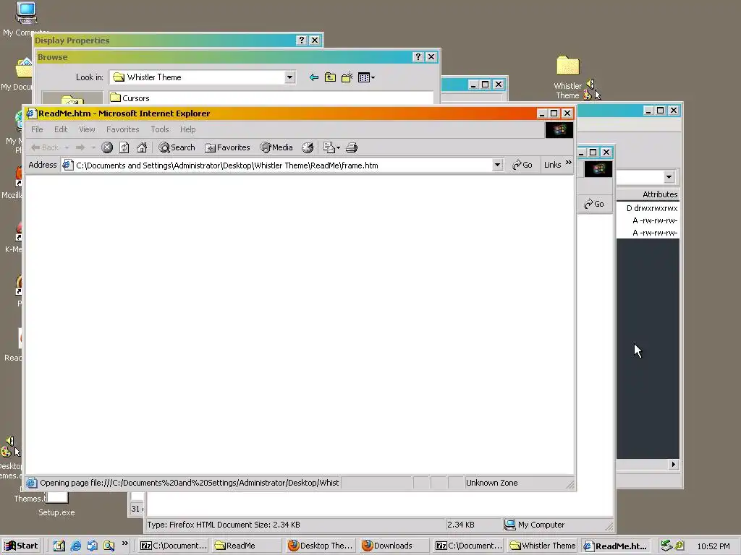Expand the Quick Launch overflow chevron
The height and width of the screenshot is (555, 741).
click(x=125, y=543)
